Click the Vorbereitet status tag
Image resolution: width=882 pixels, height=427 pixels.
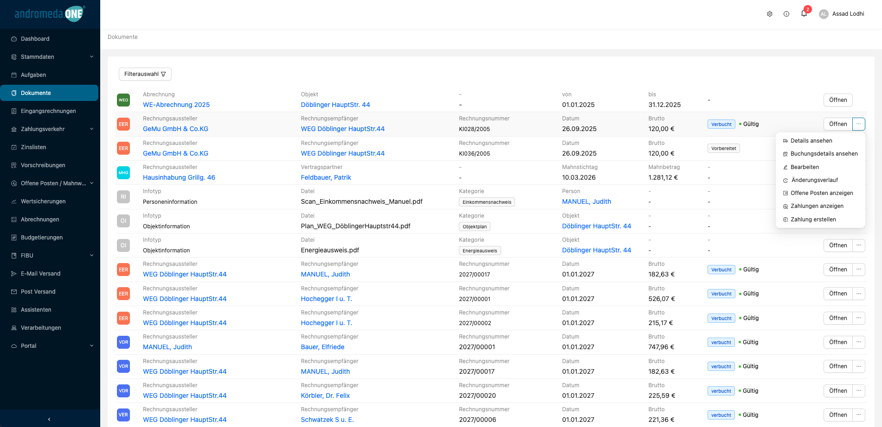tap(724, 149)
